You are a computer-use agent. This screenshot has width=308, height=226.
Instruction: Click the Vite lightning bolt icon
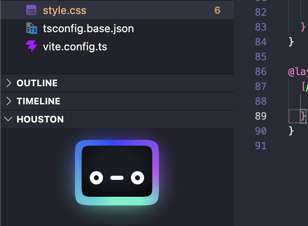[31, 46]
